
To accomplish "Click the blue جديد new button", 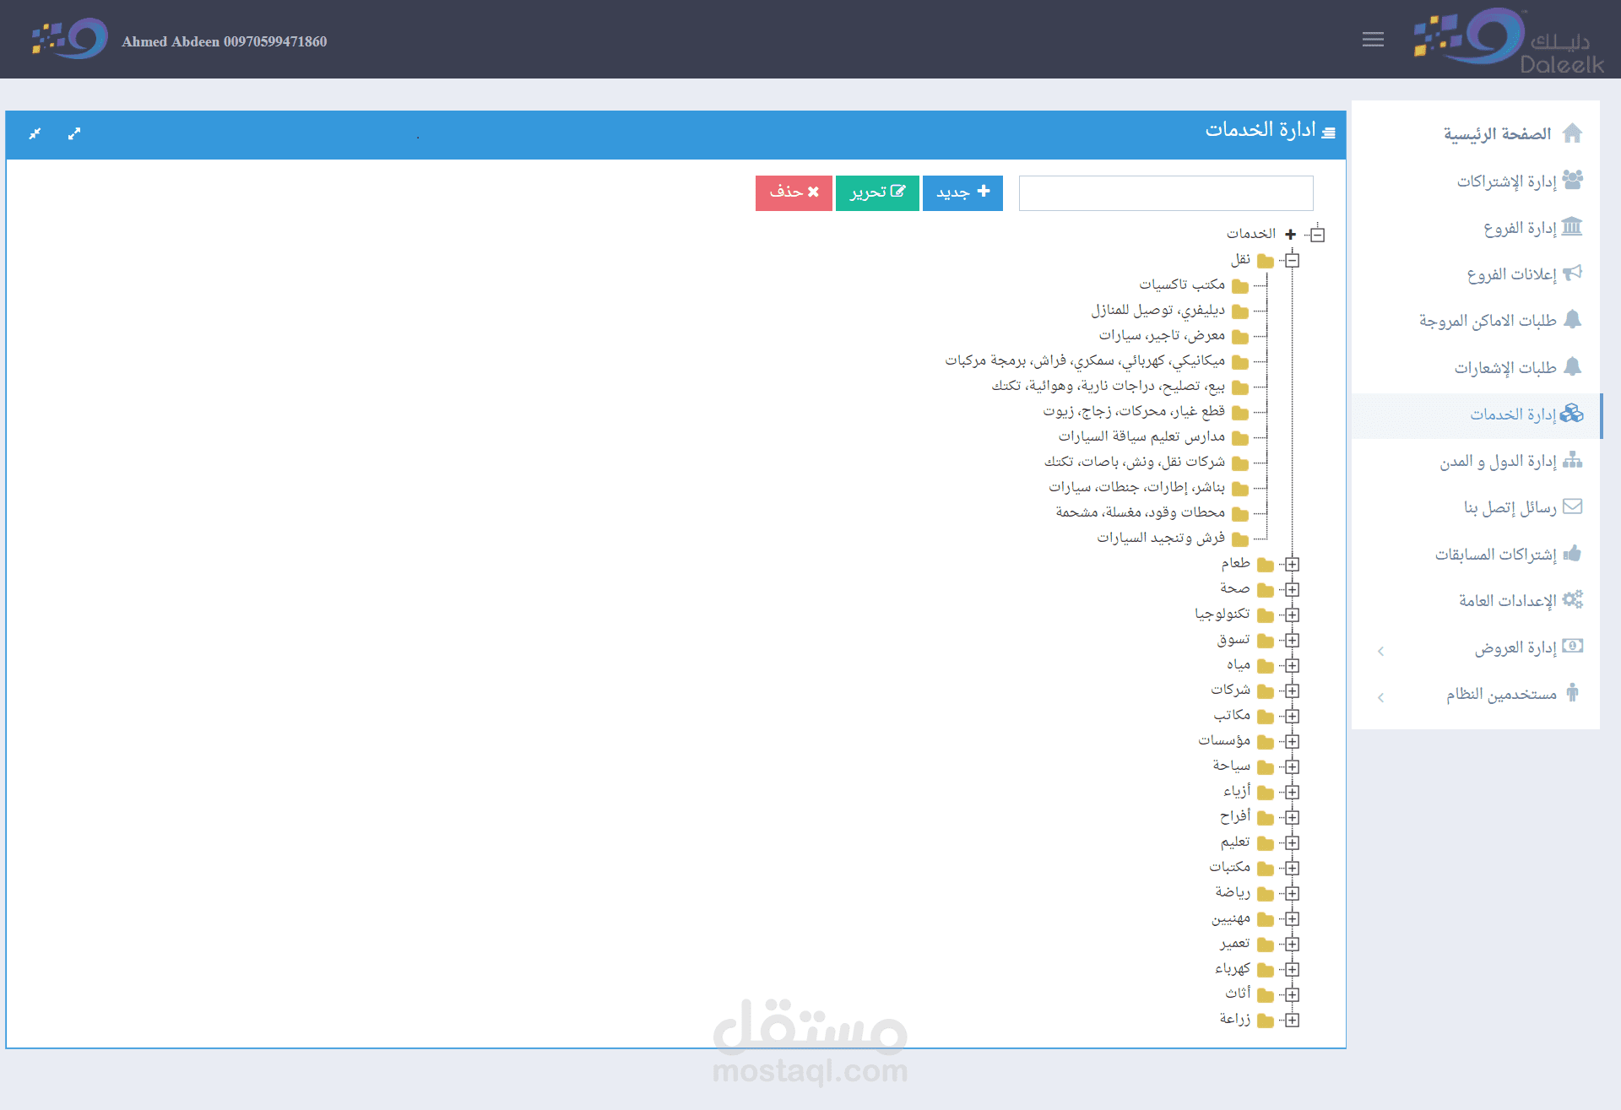I will pyautogui.click(x=962, y=192).
